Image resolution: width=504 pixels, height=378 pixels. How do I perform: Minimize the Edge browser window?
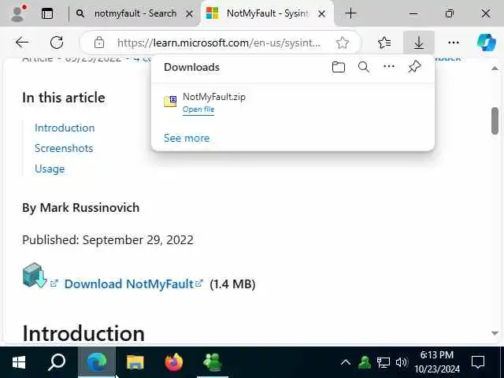[x=413, y=14]
